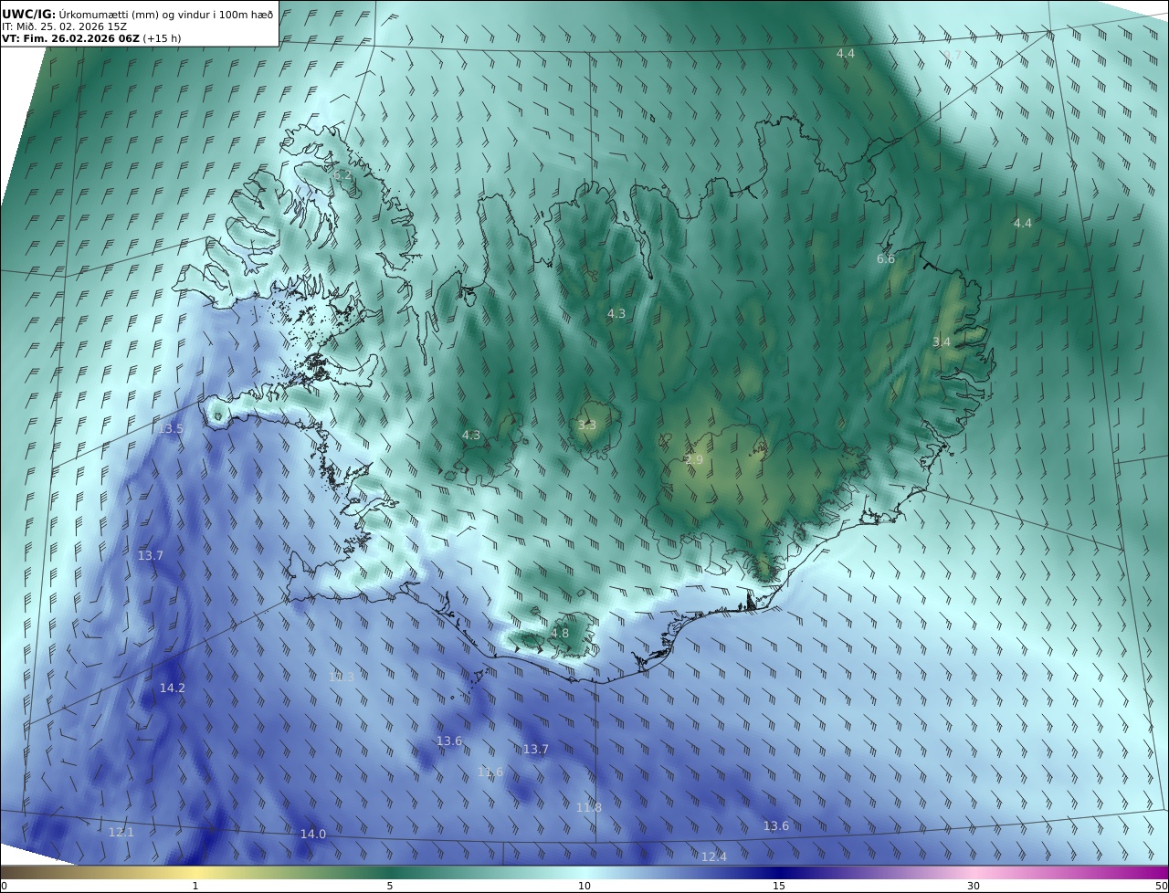This screenshot has height=893, width=1169.
Task: Click the colorbar tick label 15
Action: point(779,886)
